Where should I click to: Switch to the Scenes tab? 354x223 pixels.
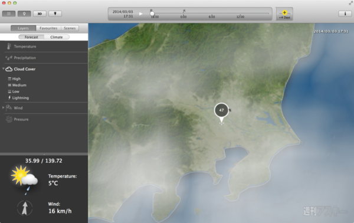coord(70,28)
